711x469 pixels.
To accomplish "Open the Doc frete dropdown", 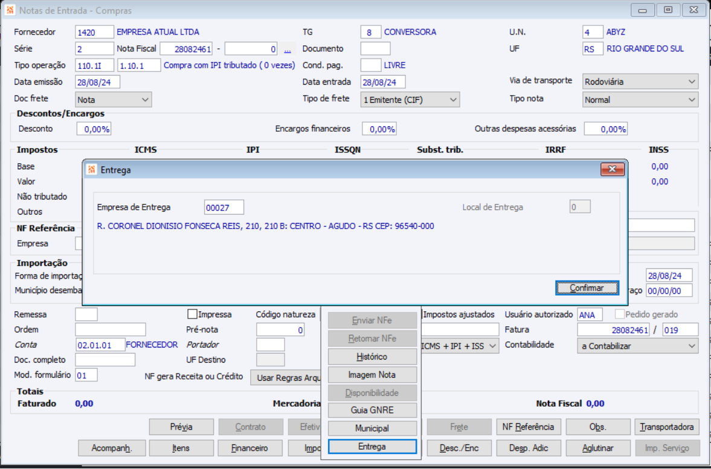I will click(x=114, y=100).
